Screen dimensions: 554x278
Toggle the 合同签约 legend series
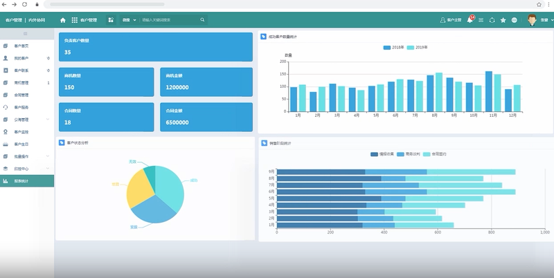click(x=435, y=154)
